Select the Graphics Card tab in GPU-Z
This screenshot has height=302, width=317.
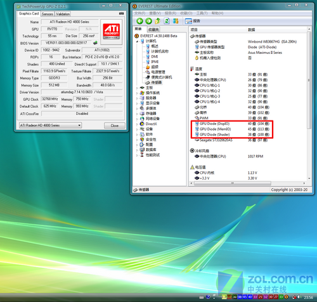coord(29,13)
